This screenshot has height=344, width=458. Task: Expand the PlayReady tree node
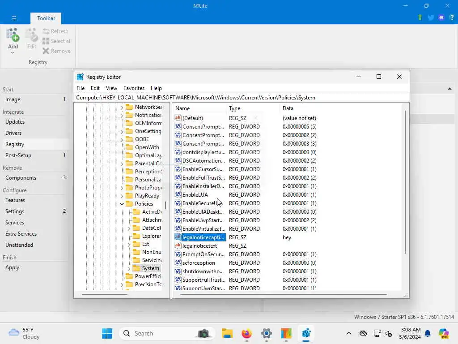coord(122,196)
